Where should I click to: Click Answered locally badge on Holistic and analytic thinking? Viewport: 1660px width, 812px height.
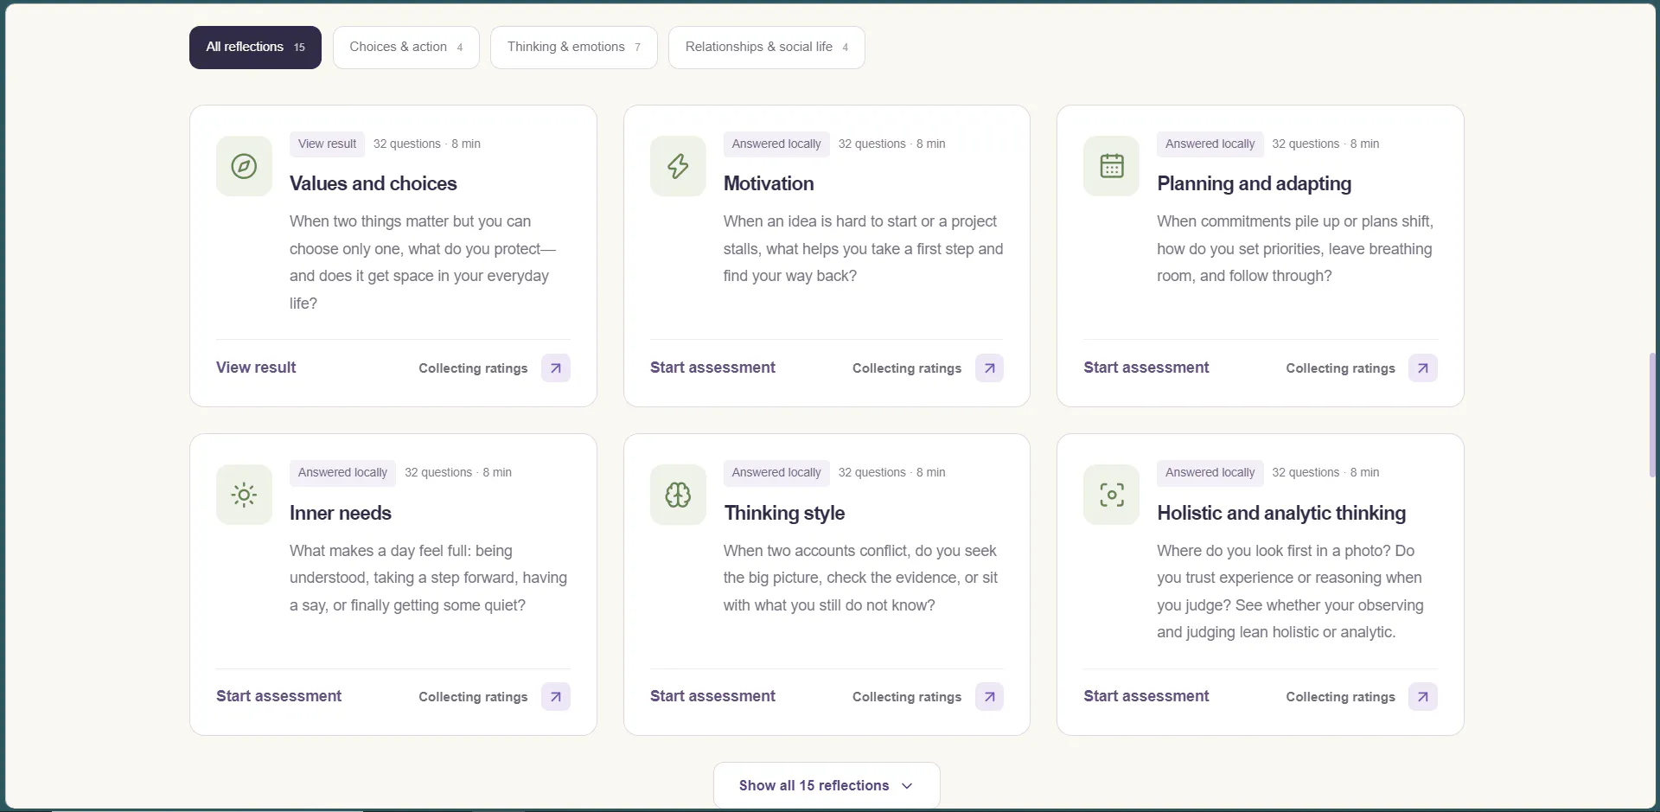click(x=1210, y=472)
